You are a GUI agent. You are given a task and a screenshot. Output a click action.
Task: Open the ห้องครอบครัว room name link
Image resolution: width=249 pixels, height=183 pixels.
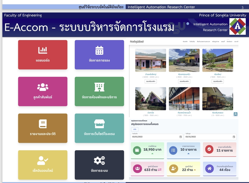184,74
